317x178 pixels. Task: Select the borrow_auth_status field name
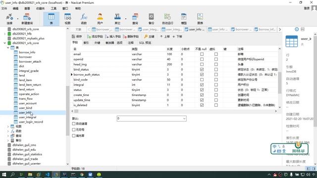[x=87, y=75]
